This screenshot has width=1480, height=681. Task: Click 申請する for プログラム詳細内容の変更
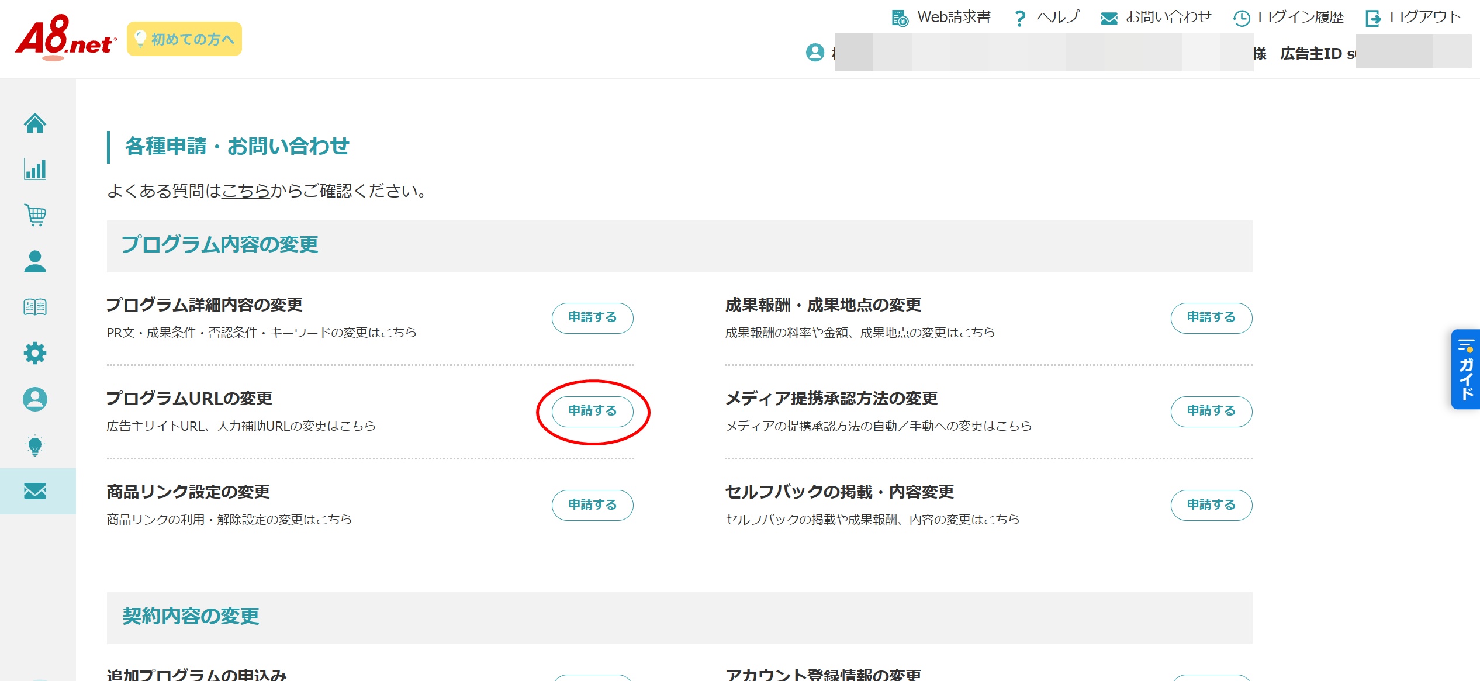pyautogui.click(x=593, y=318)
